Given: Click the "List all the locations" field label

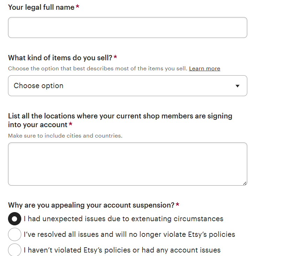Looking at the screenshot, I should tap(120, 116).
